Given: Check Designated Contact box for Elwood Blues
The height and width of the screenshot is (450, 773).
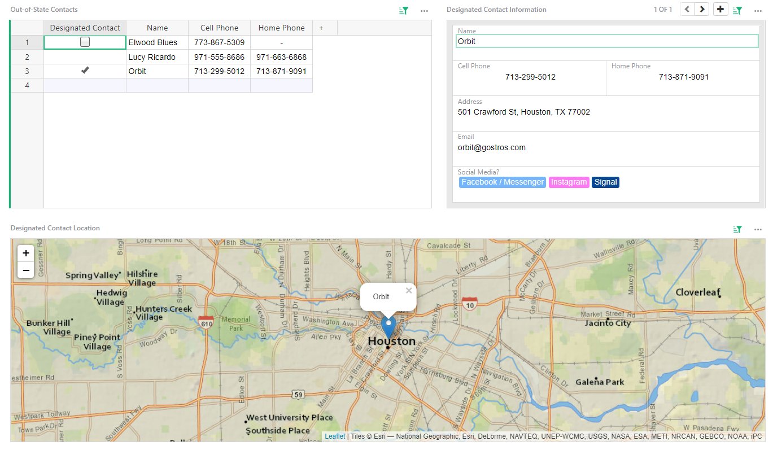Looking at the screenshot, I should pyautogui.click(x=85, y=42).
